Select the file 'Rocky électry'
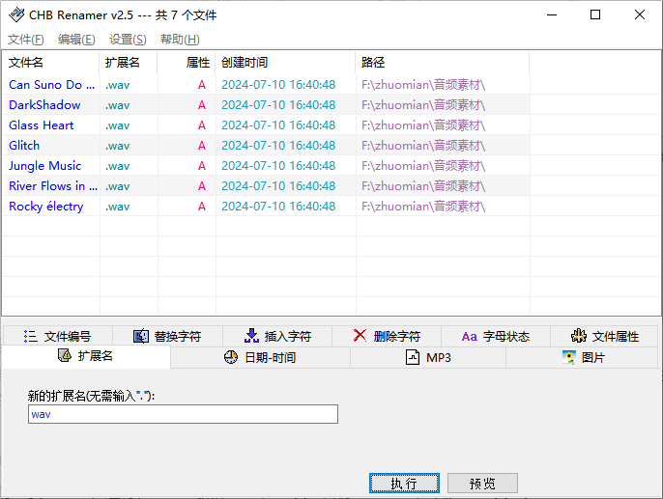The height and width of the screenshot is (499, 663). click(x=46, y=206)
